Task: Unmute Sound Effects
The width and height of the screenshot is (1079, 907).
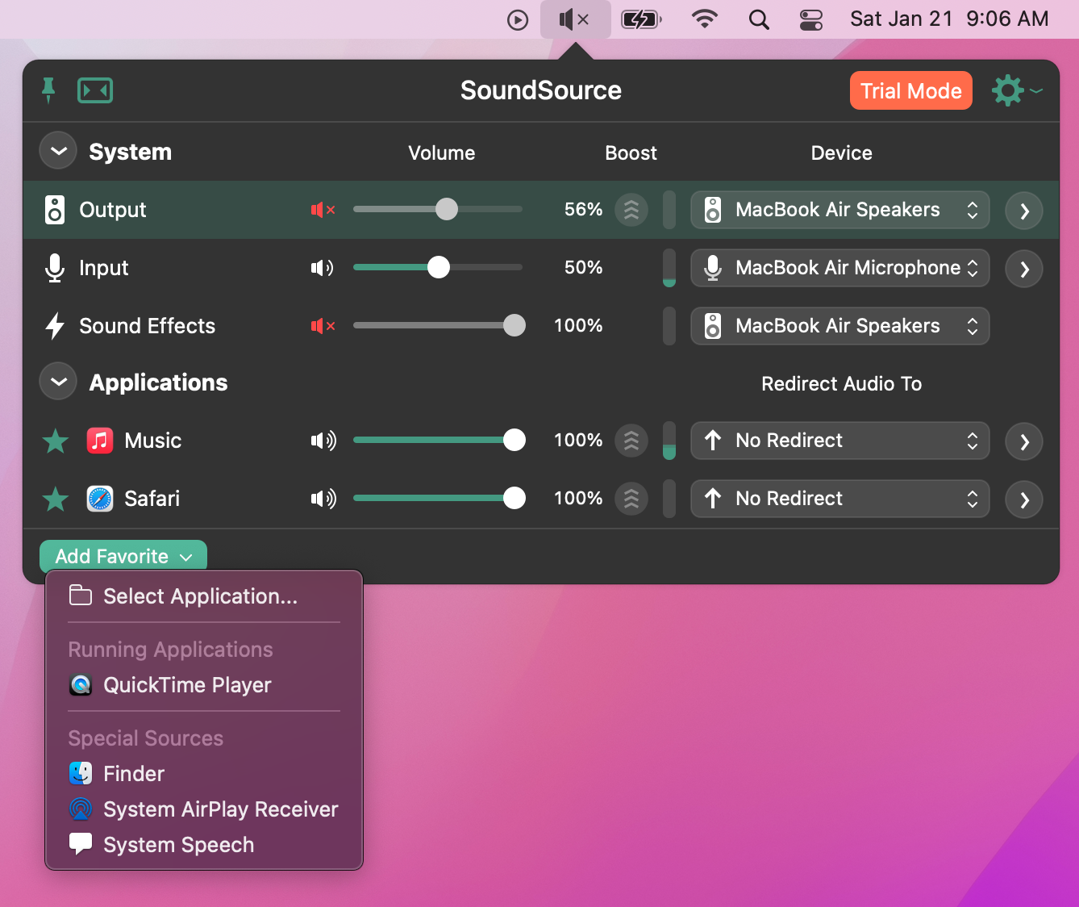Action: tap(323, 326)
